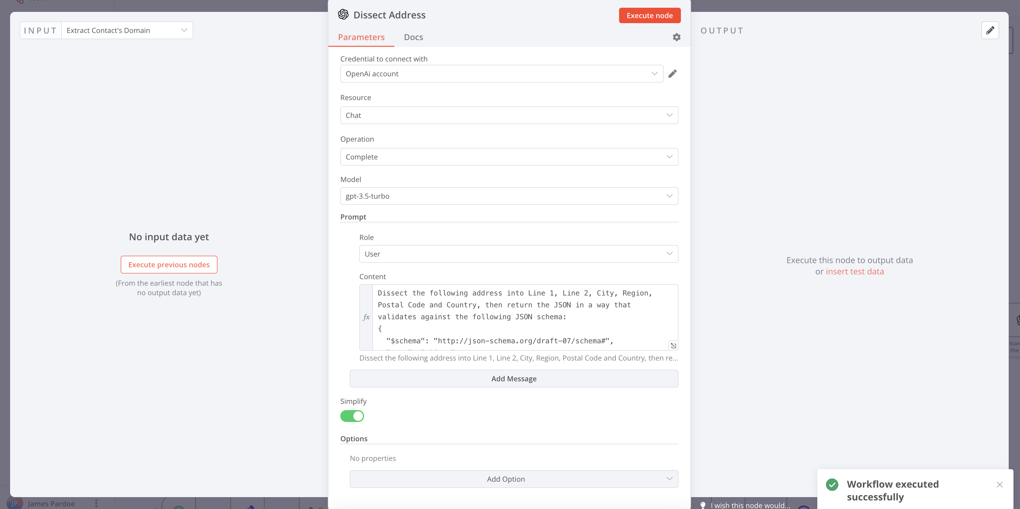Expand the Content editor using the corner icon

click(673, 345)
